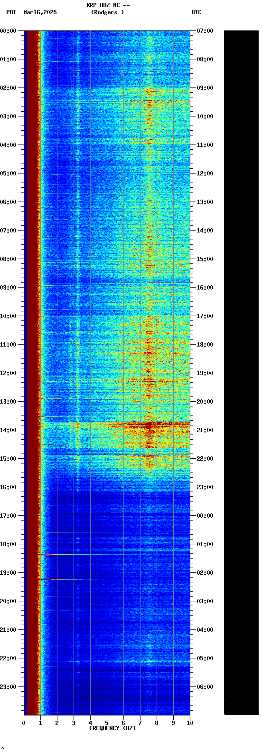
Task: Click the UTC time label "09:00"
Action: (x=205, y=88)
